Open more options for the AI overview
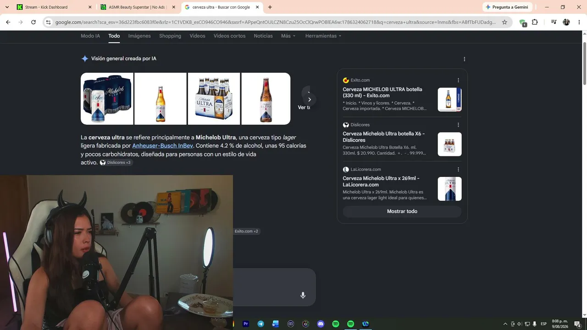The height and width of the screenshot is (330, 587). pos(464,59)
